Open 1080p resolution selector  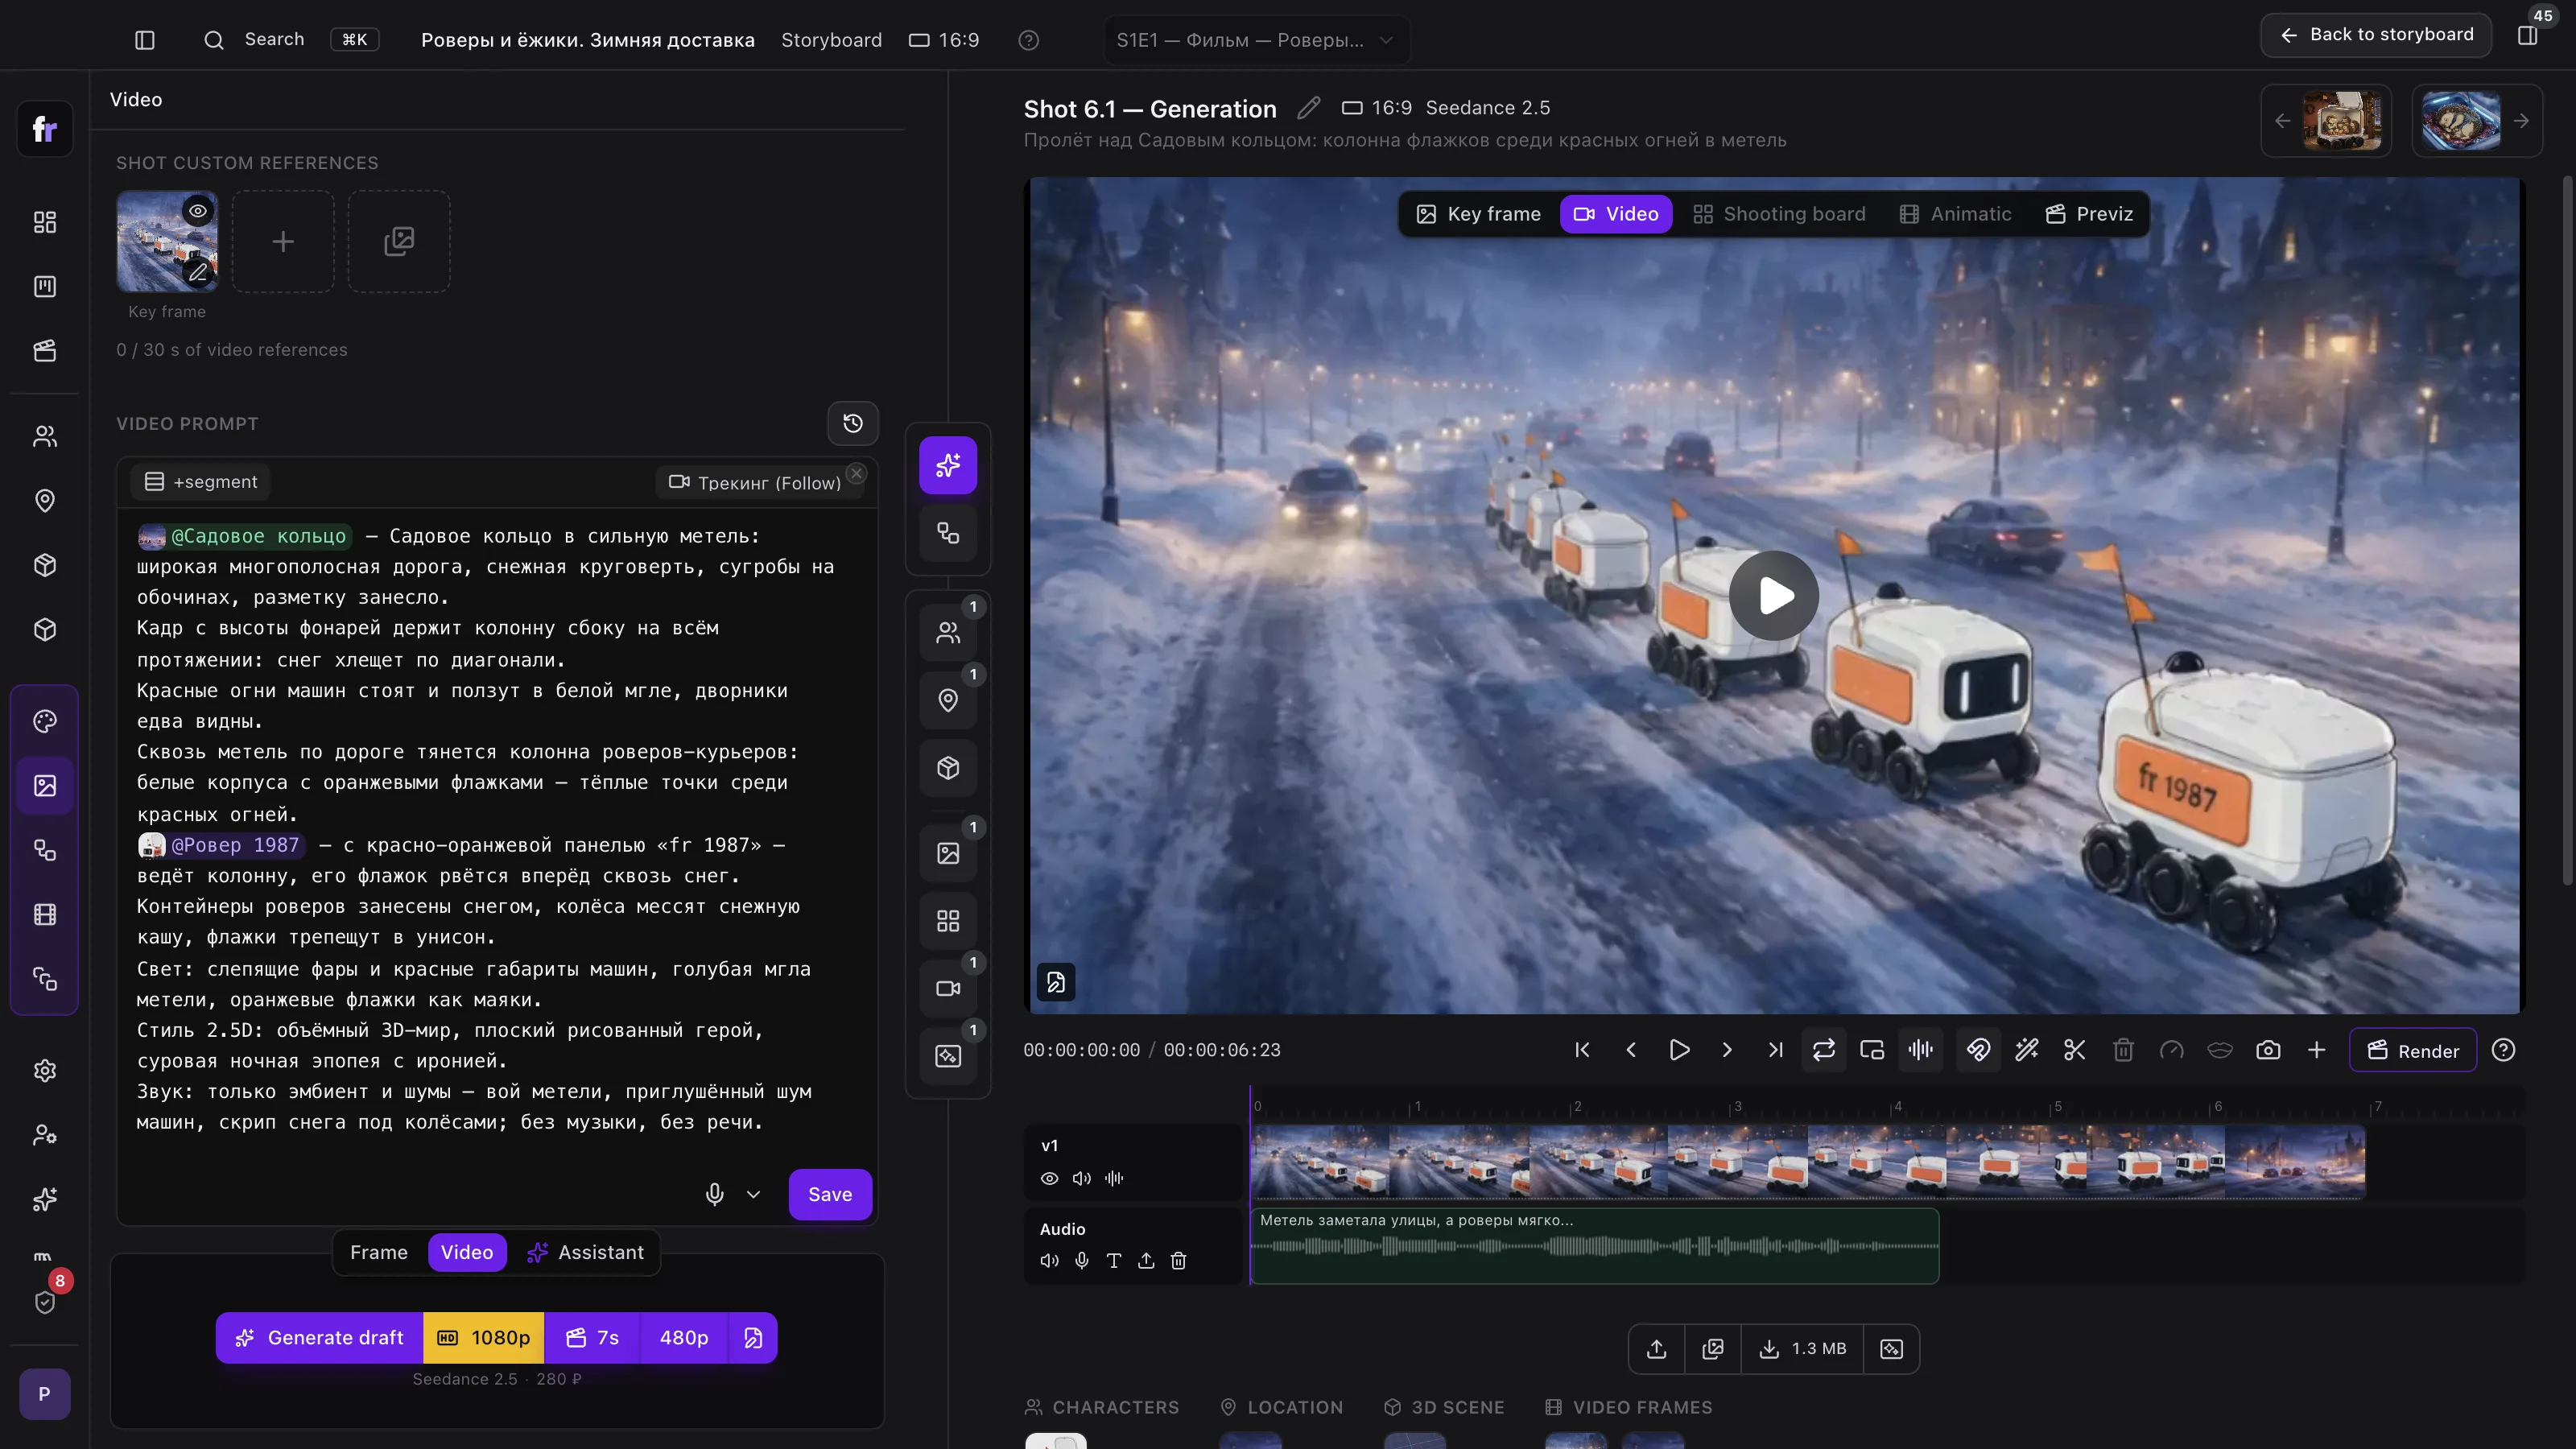484,1338
